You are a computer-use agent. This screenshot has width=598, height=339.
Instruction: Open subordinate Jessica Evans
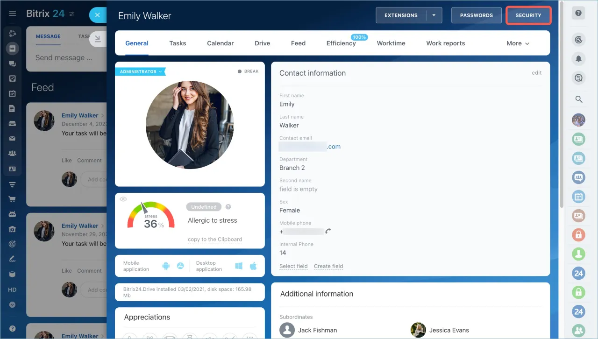449,330
